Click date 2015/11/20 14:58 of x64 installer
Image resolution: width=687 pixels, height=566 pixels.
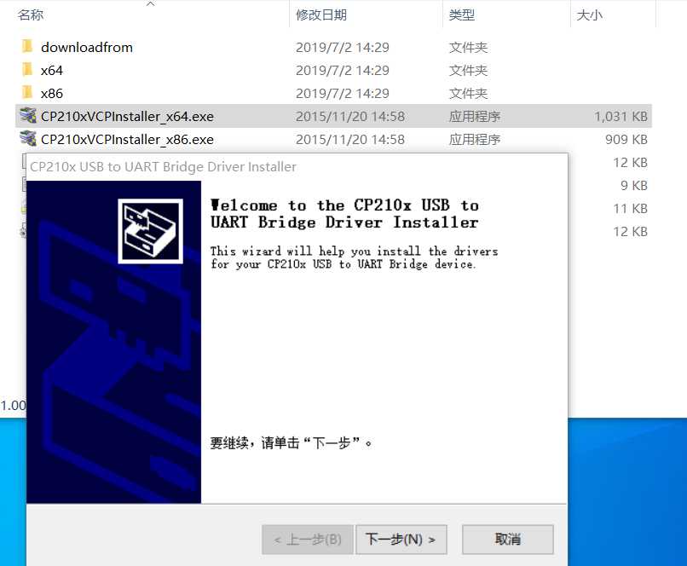point(350,117)
